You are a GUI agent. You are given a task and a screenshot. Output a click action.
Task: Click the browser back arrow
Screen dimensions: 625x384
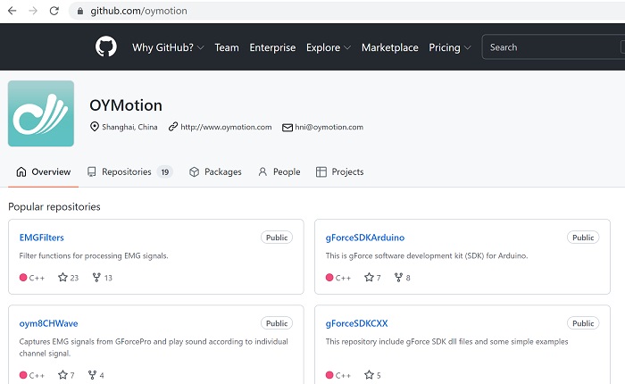(12, 11)
